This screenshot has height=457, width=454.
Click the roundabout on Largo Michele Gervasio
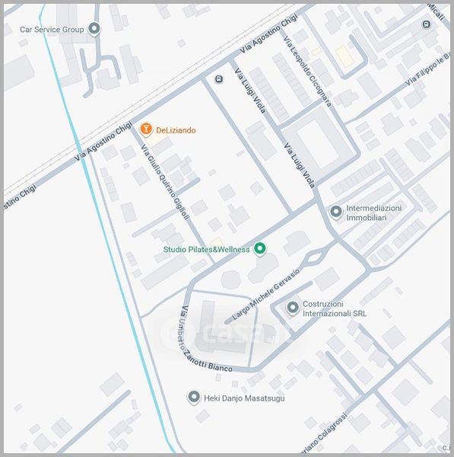click(314, 257)
